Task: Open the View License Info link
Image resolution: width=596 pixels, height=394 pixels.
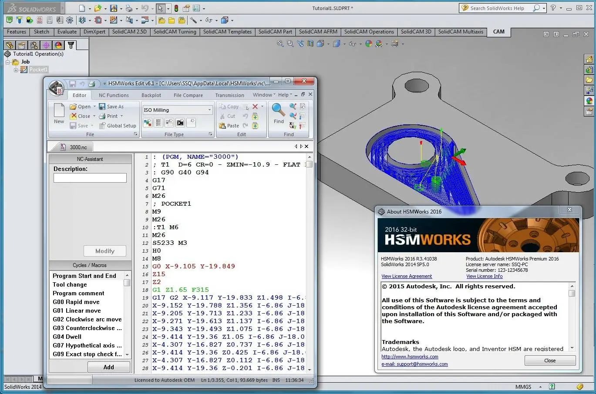Action: tap(484, 276)
